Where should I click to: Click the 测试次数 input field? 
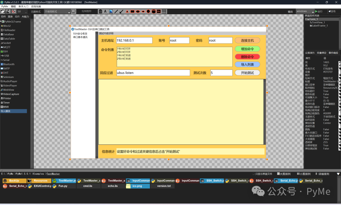coord(221,73)
